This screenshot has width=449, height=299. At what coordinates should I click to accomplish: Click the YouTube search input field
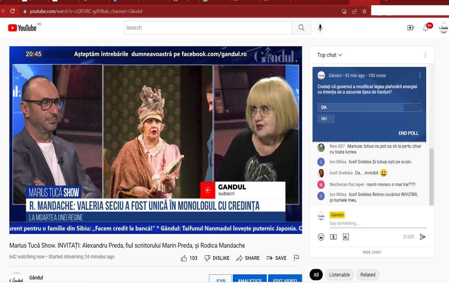pos(208,28)
